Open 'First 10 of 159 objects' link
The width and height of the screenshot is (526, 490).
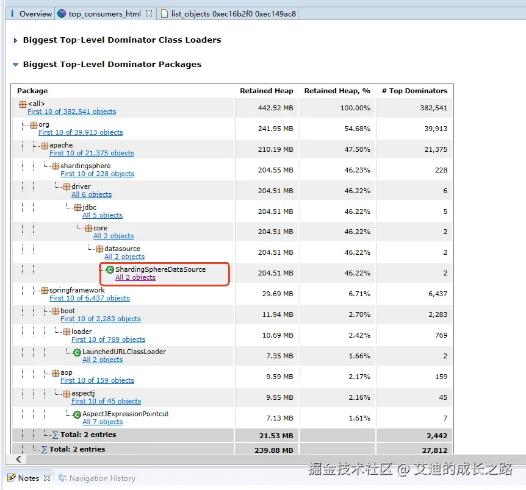pos(97,381)
